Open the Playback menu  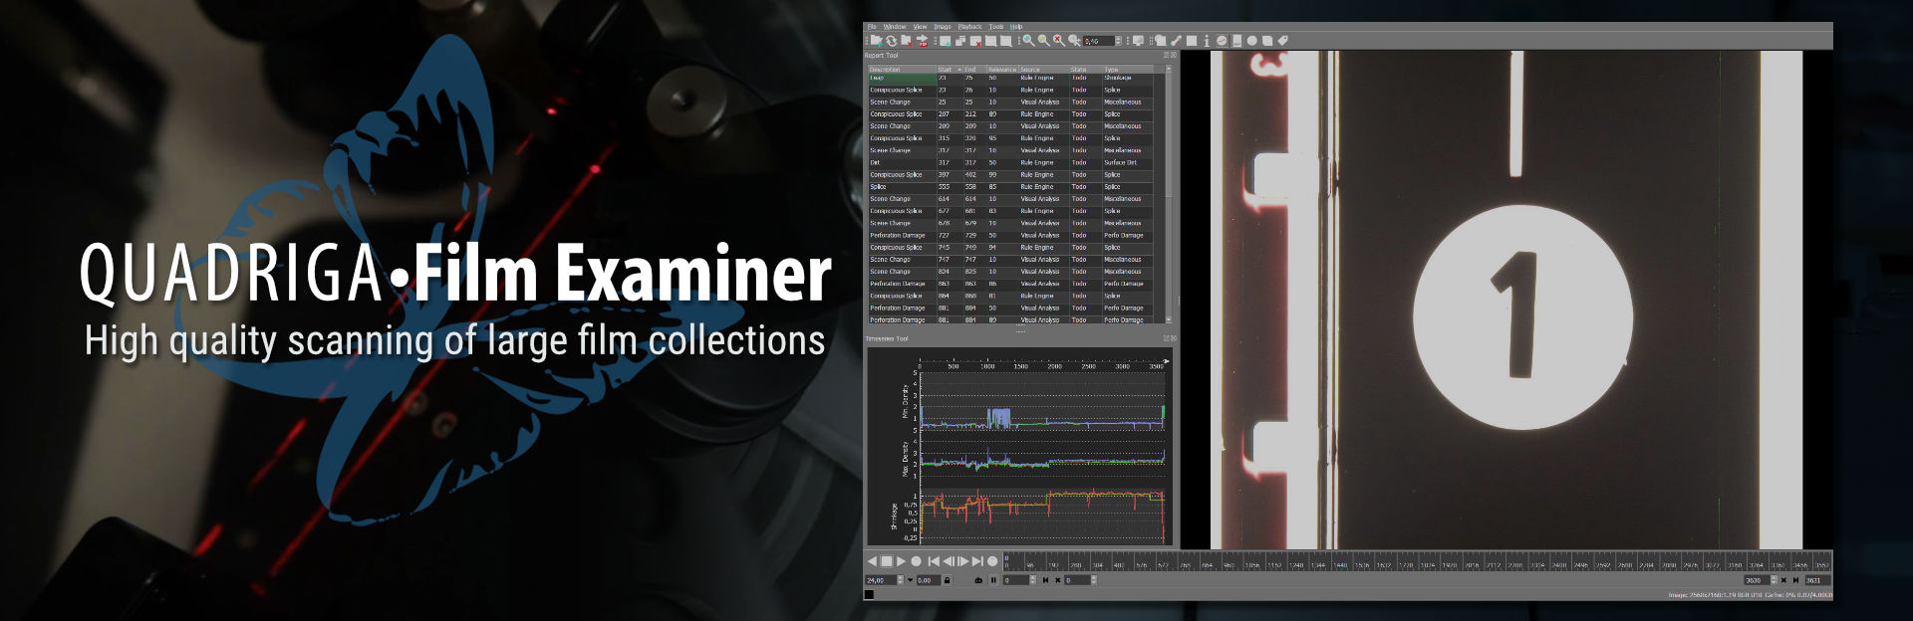tap(969, 27)
